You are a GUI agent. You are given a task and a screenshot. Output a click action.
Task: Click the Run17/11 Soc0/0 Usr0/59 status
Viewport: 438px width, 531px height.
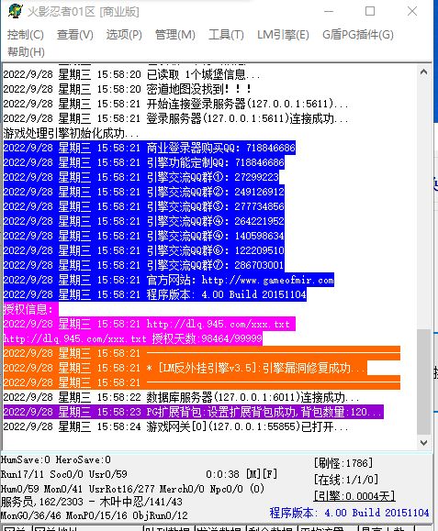(x=64, y=474)
